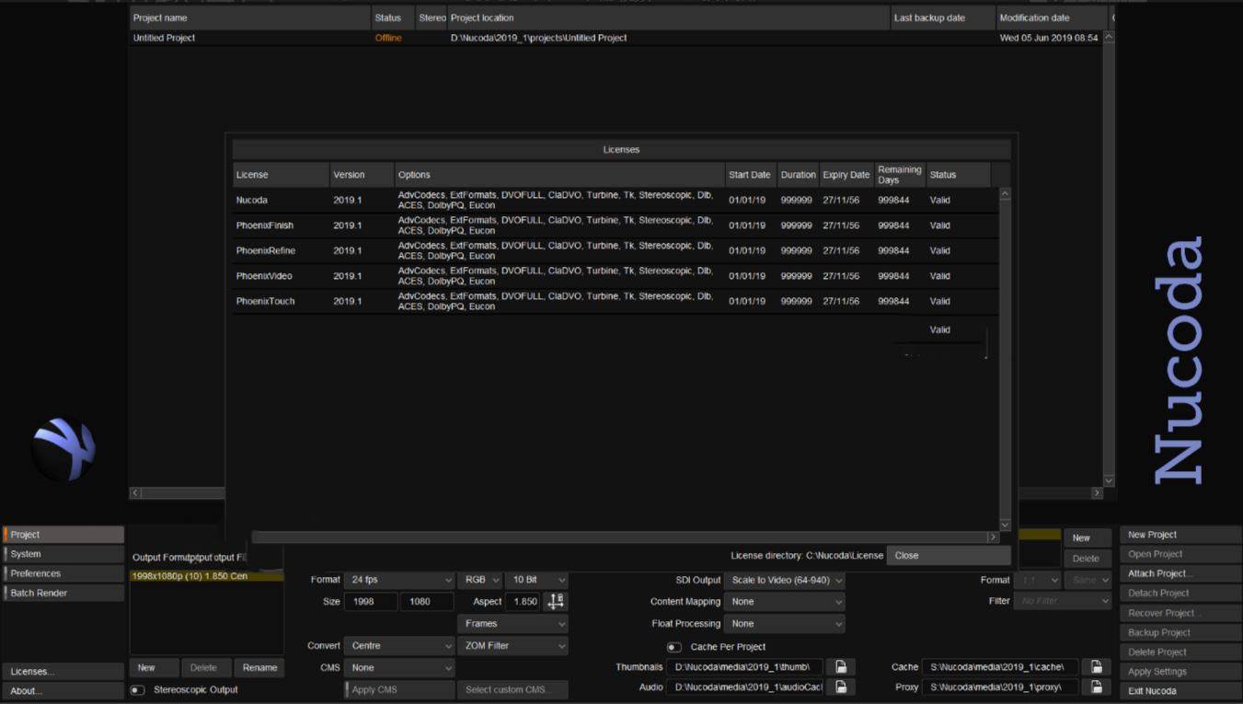
Task: Open the 24 fps frame rate dropdown
Action: 400,581
